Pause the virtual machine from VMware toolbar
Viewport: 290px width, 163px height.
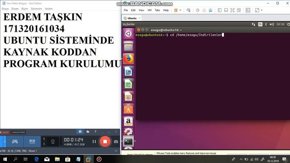(x=176, y=10)
